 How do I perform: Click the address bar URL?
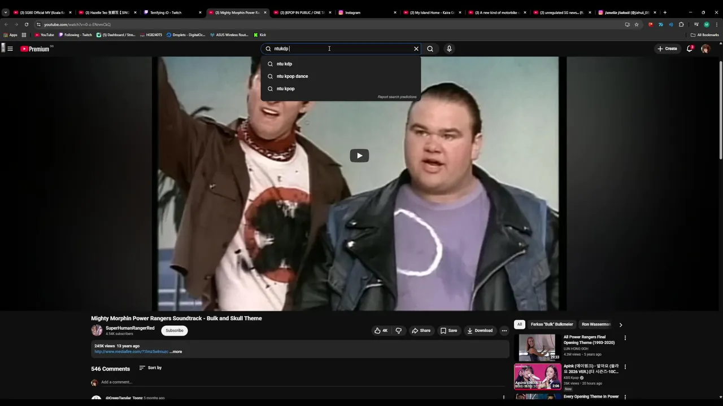pyautogui.click(x=77, y=24)
